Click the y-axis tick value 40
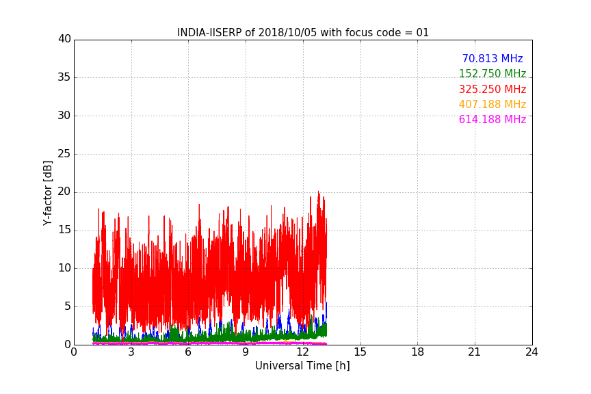The height and width of the screenshot is (394, 591). 64,39
